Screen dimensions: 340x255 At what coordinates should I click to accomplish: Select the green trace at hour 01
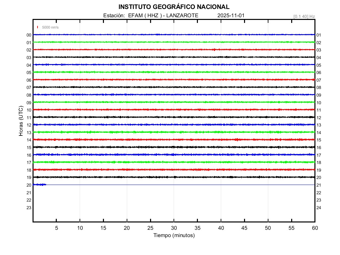(x=174, y=42)
